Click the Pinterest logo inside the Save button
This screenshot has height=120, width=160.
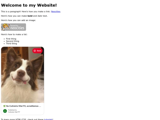click(35, 51)
